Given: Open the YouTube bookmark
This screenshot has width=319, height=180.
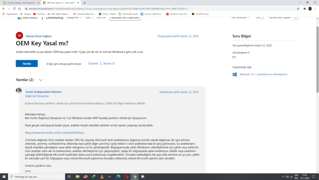Looking at the screenshot, I should pos(39,14).
